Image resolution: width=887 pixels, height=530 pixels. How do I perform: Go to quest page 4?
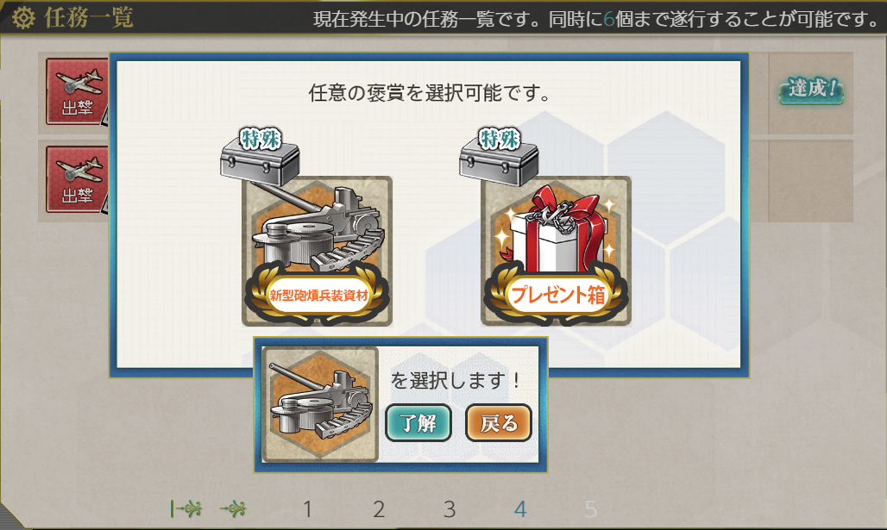520,509
